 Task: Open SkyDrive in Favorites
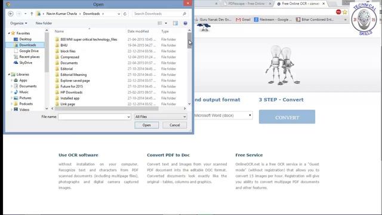26,62
